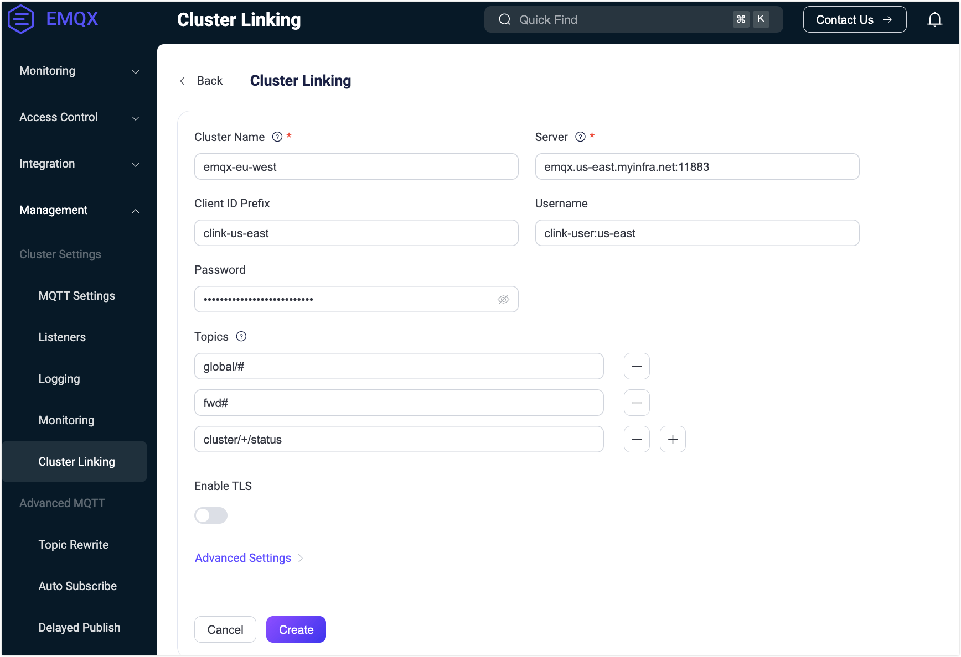
Task: Add a new topic with the plus icon
Action: click(673, 439)
